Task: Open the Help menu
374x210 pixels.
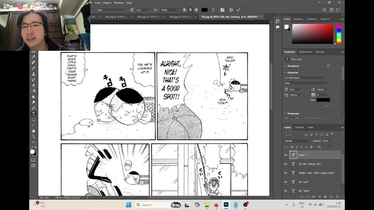Action: (x=129, y=3)
